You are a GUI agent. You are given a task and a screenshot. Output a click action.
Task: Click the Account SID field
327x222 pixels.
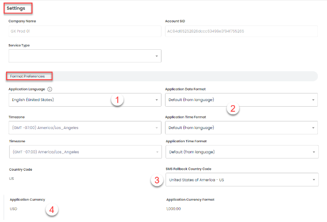coord(242,31)
